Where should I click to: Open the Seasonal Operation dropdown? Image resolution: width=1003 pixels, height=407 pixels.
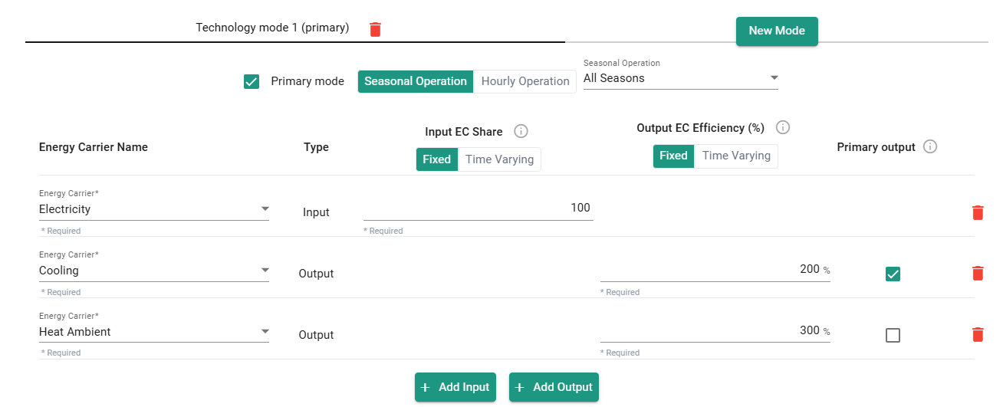680,78
